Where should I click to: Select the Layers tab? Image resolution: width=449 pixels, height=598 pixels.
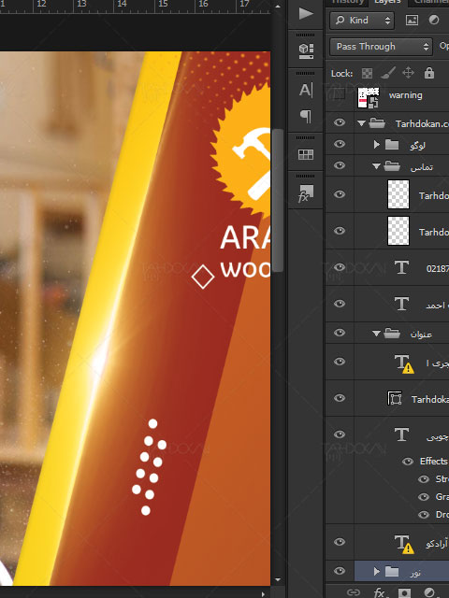coord(387,2)
